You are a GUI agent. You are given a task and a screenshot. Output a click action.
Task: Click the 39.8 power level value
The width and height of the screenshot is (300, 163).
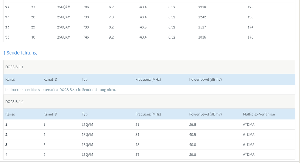(x=193, y=155)
